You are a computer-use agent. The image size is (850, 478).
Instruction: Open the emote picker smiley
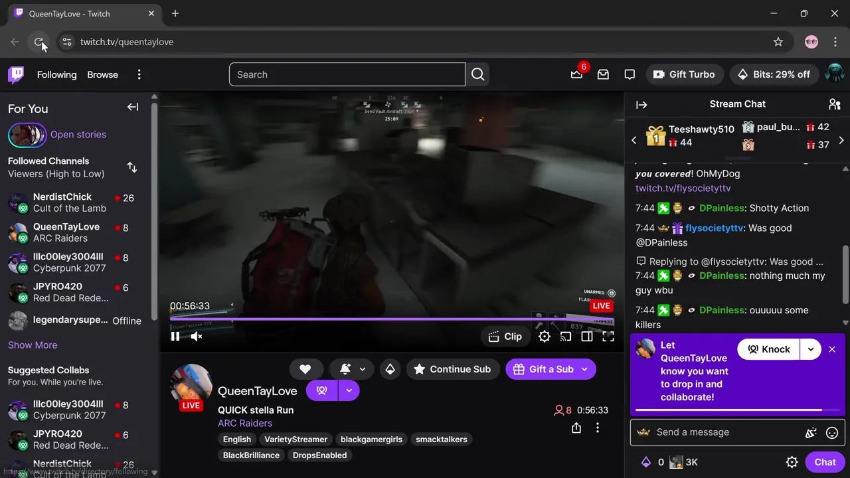click(x=832, y=433)
